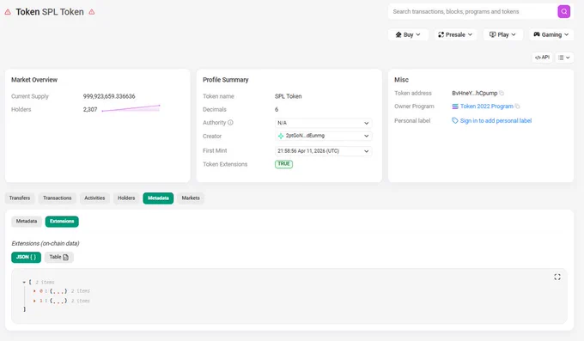
Task: Click the API button
Action: 542,58
